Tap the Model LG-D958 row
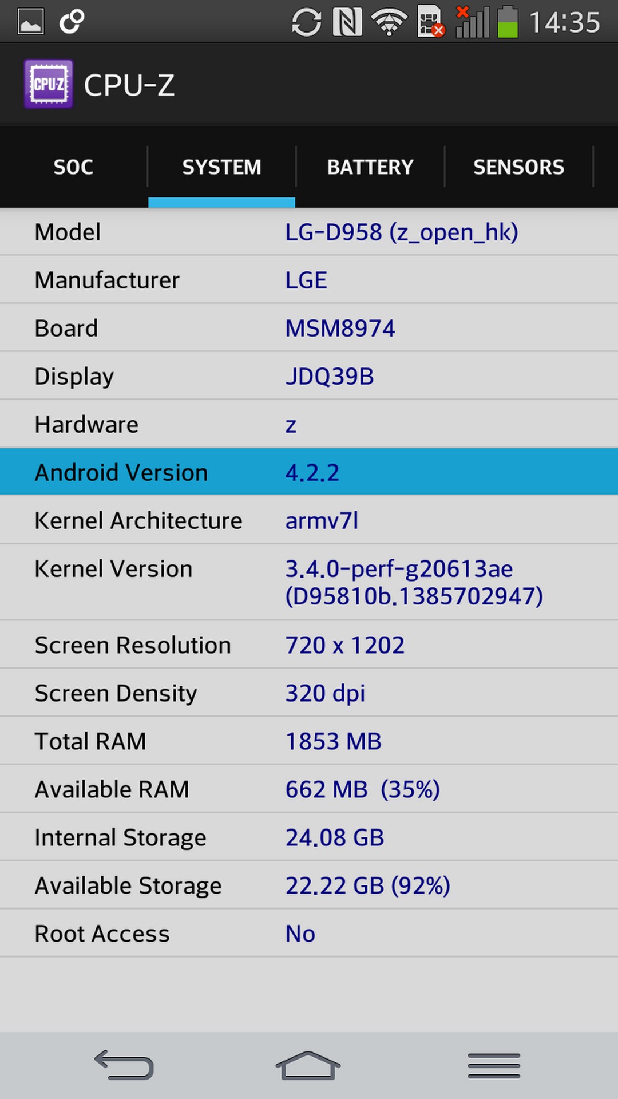618x1099 pixels. pos(309,232)
